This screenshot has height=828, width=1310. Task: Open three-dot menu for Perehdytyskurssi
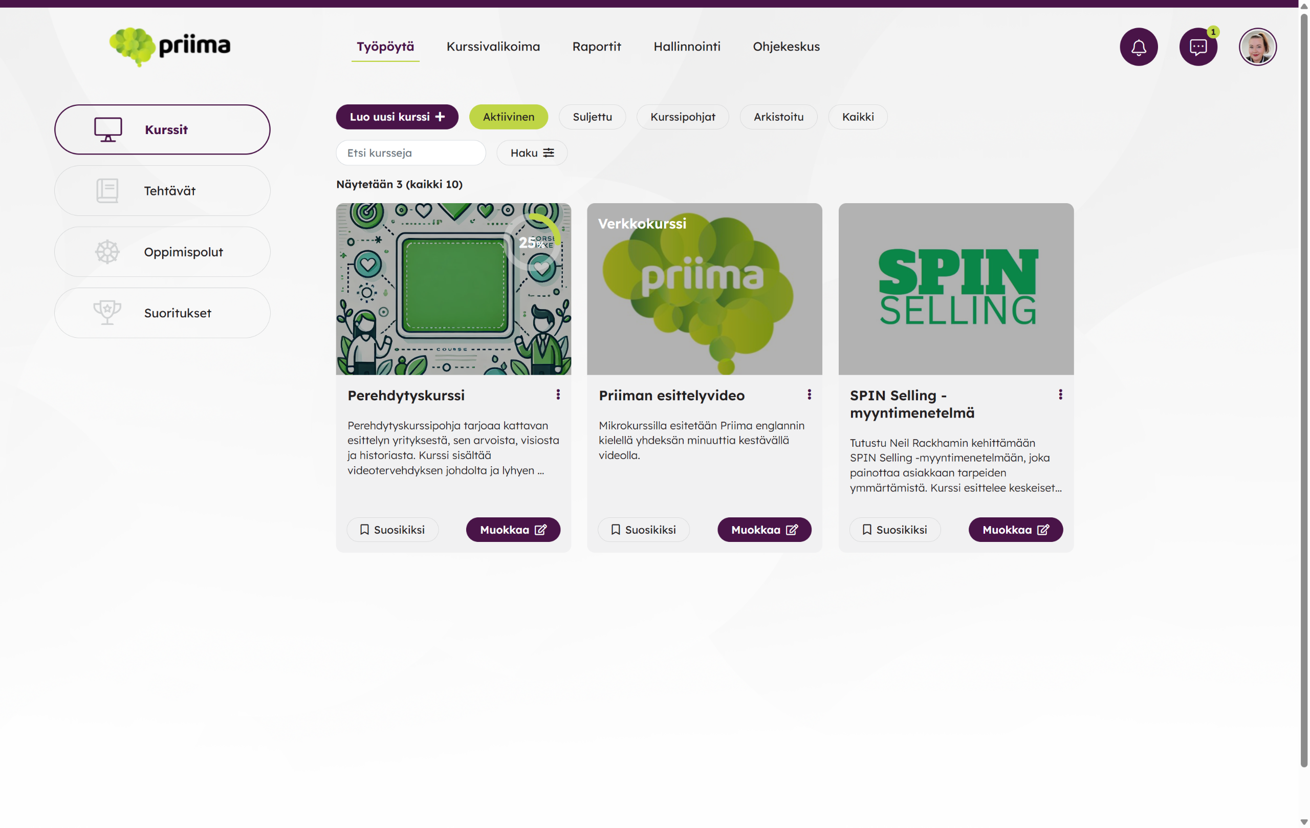558,395
